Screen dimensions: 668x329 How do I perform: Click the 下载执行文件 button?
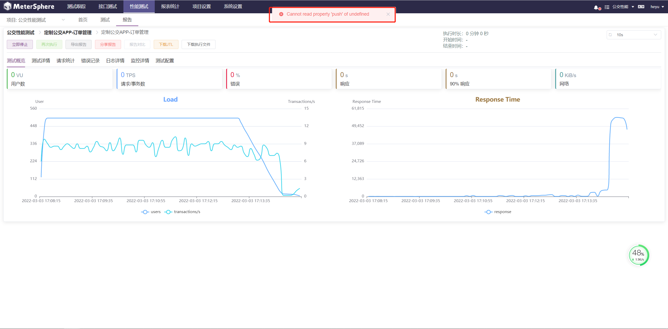(199, 44)
